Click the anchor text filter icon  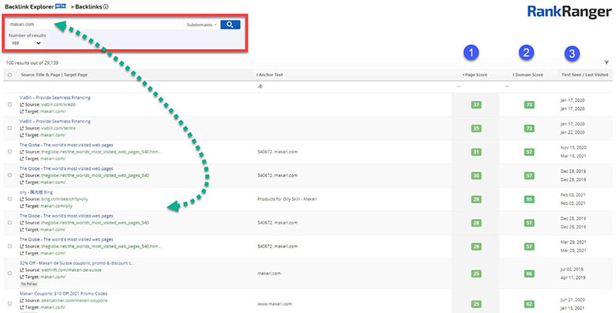click(x=260, y=86)
